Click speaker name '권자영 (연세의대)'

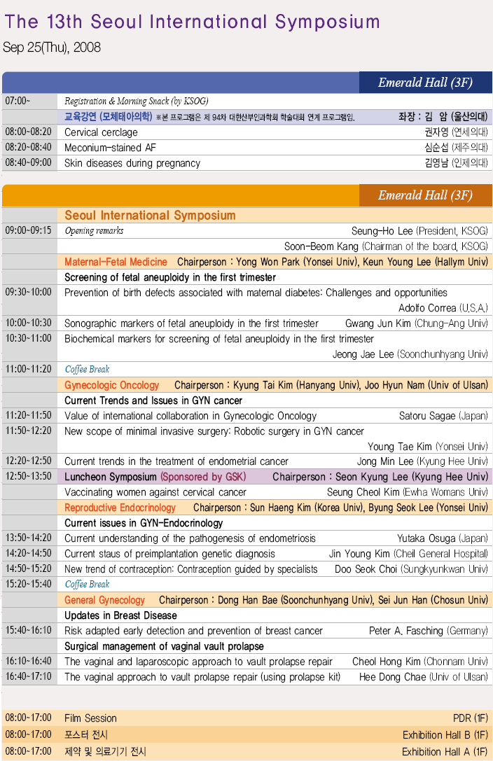[x=456, y=132]
